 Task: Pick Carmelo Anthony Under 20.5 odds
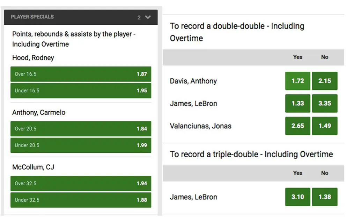pyautogui.click(x=81, y=145)
